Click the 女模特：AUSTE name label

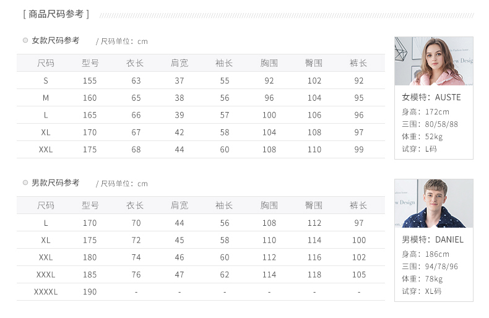(431, 97)
